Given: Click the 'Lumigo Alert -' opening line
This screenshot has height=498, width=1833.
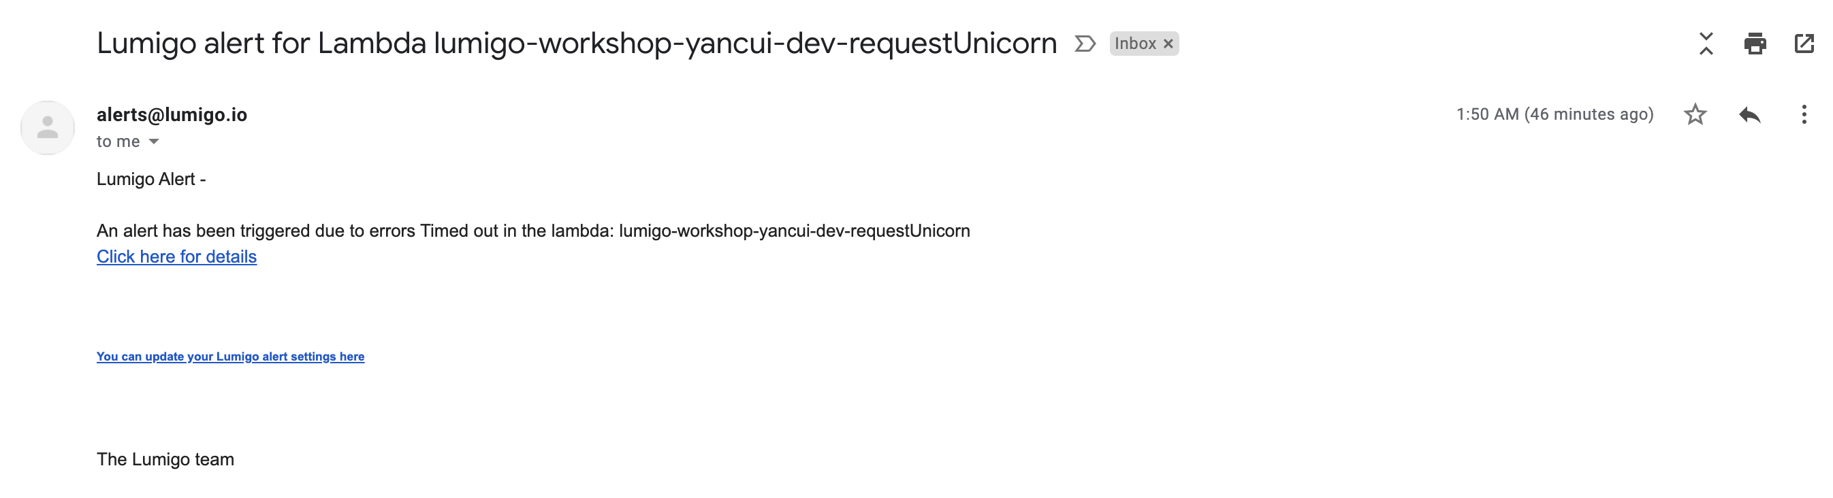Looking at the screenshot, I should [151, 180].
